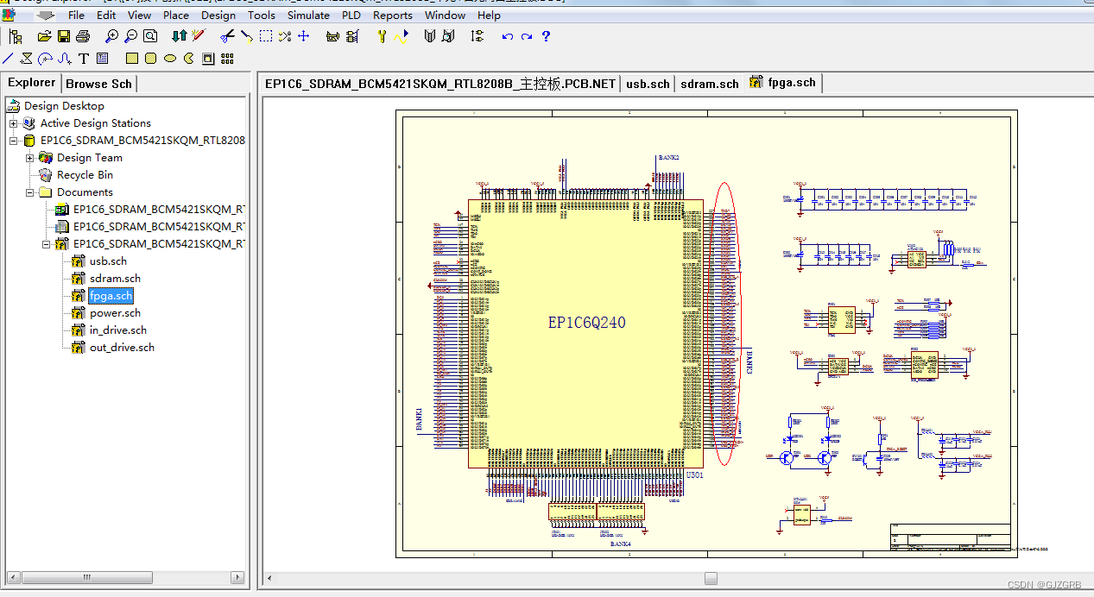Redo the last undone action
The image size is (1094, 597).
527,36
